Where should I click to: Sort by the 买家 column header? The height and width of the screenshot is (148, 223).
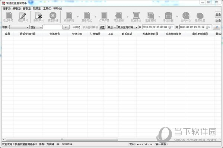(x=111, y=34)
